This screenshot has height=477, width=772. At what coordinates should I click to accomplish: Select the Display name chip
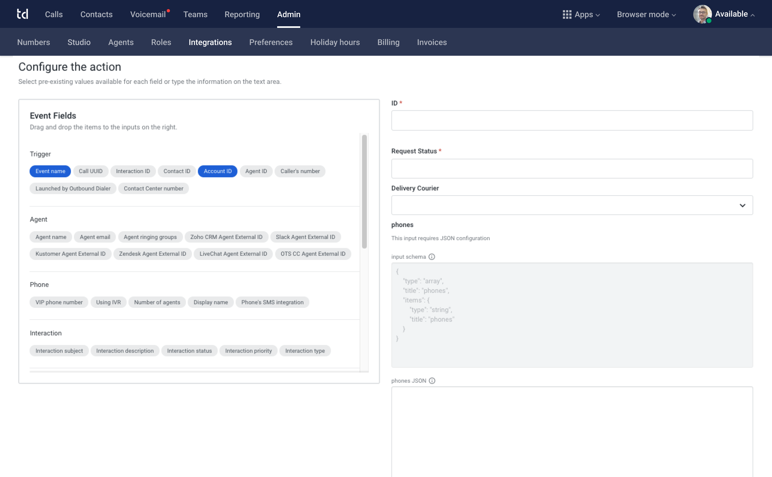[211, 302]
